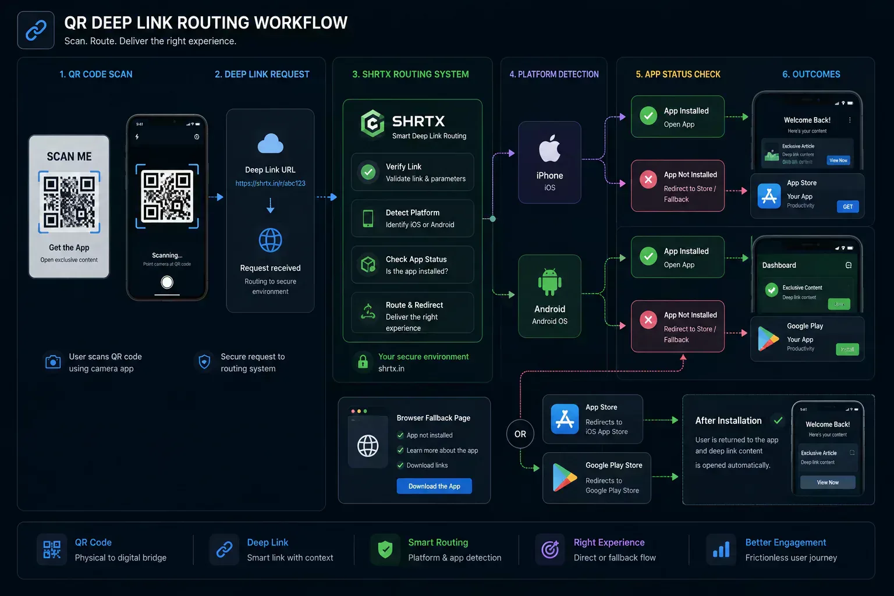Click the three-dot menu in Welcome Back screen
894x596 pixels.
click(x=850, y=120)
